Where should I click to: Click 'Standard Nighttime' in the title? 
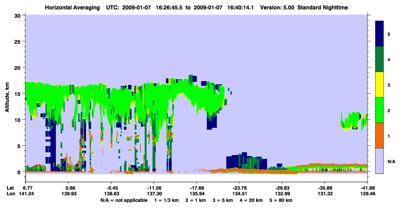pyautogui.click(x=323, y=7)
